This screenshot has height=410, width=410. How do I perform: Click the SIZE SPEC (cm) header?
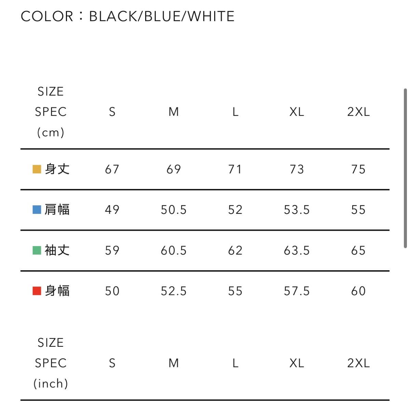coord(51,112)
